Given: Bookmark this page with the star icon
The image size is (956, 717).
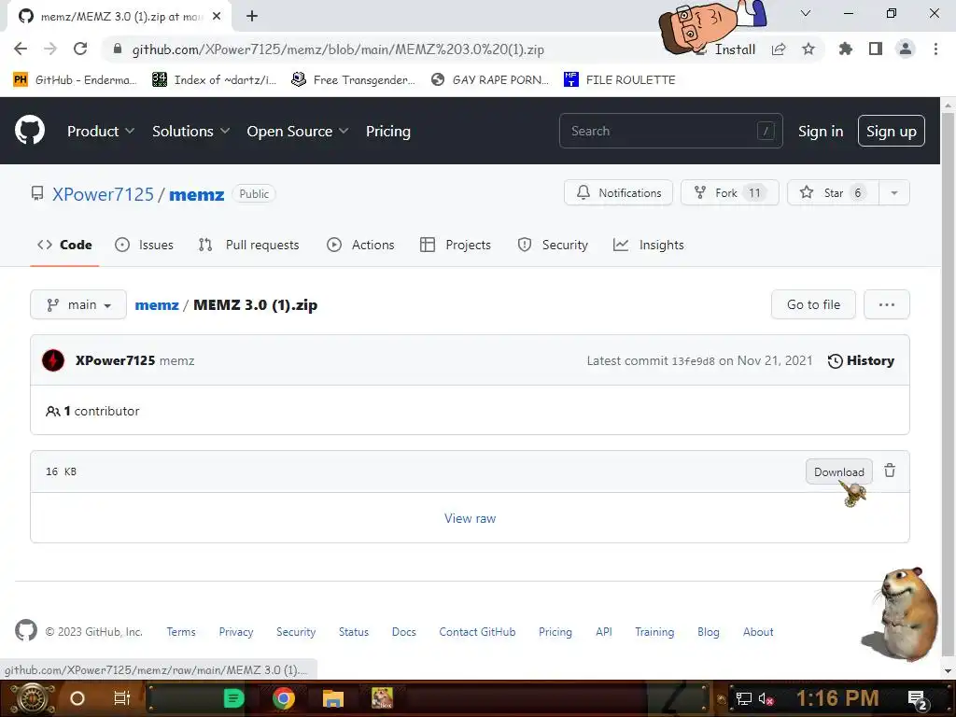Looking at the screenshot, I should coord(808,49).
